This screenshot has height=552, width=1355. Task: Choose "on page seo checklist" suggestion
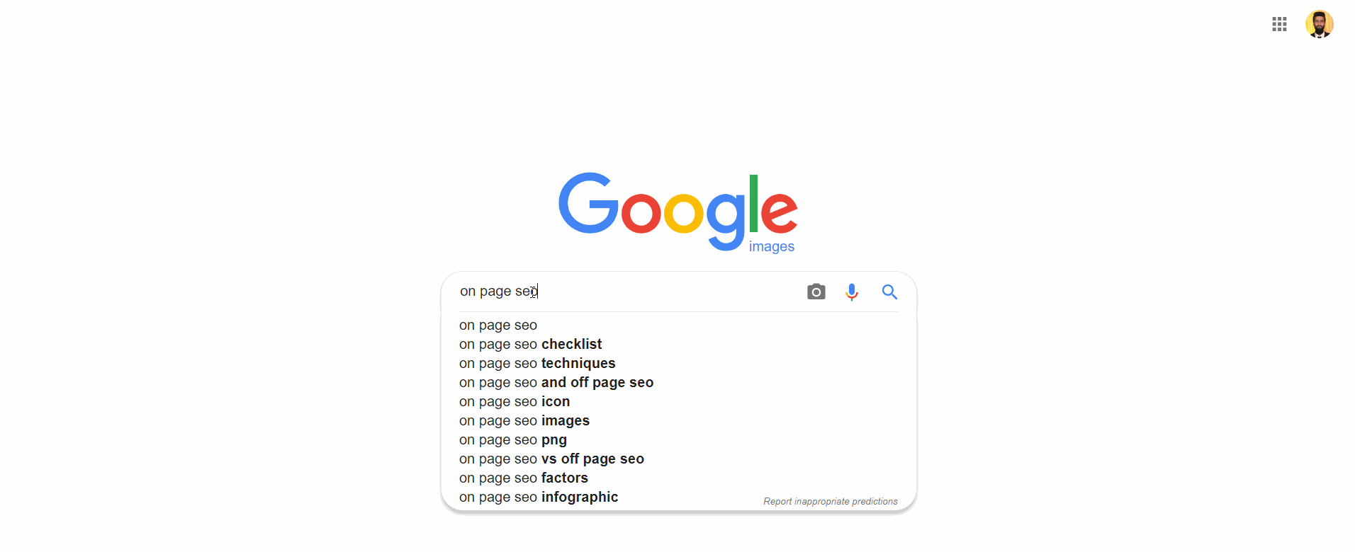(531, 345)
